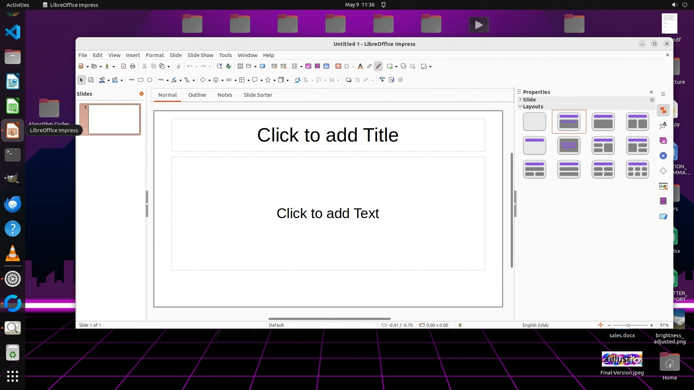
Task: Toggle the Show Draw Functions button
Action: (x=378, y=66)
